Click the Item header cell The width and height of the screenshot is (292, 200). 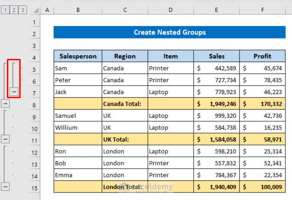coord(171,56)
